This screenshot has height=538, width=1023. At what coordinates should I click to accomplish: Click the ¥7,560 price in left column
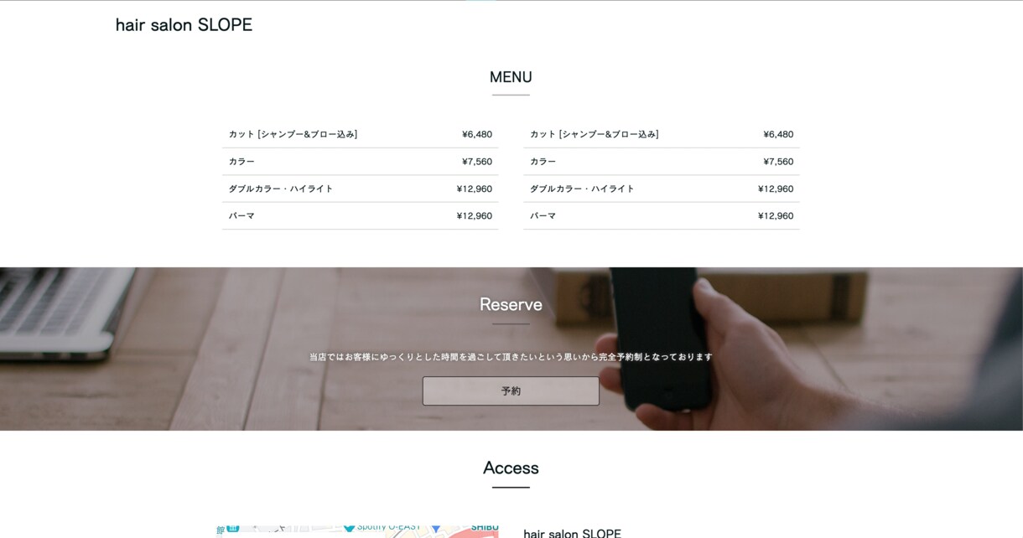(477, 162)
